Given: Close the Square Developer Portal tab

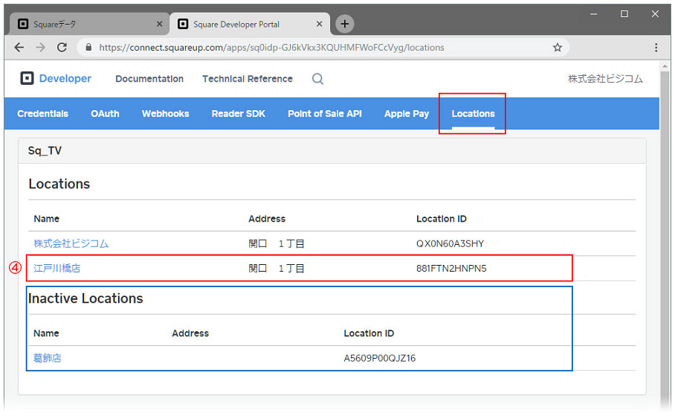Looking at the screenshot, I should pyautogui.click(x=319, y=24).
